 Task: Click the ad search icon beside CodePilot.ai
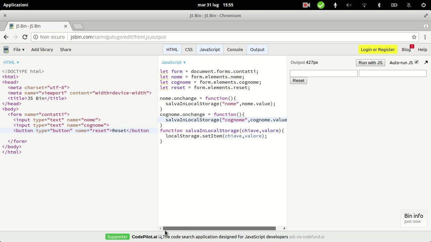pyautogui.click(x=160, y=237)
